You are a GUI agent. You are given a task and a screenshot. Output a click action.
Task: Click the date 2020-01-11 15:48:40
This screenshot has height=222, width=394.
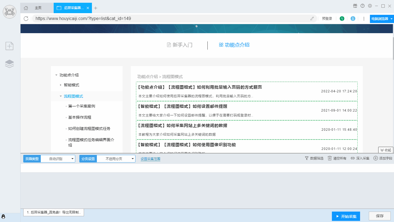coord(339,130)
